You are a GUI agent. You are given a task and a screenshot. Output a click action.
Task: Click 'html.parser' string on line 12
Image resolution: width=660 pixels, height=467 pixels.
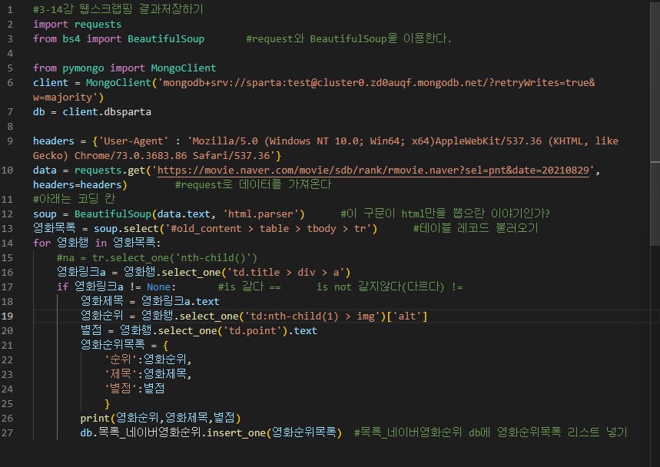(261, 214)
